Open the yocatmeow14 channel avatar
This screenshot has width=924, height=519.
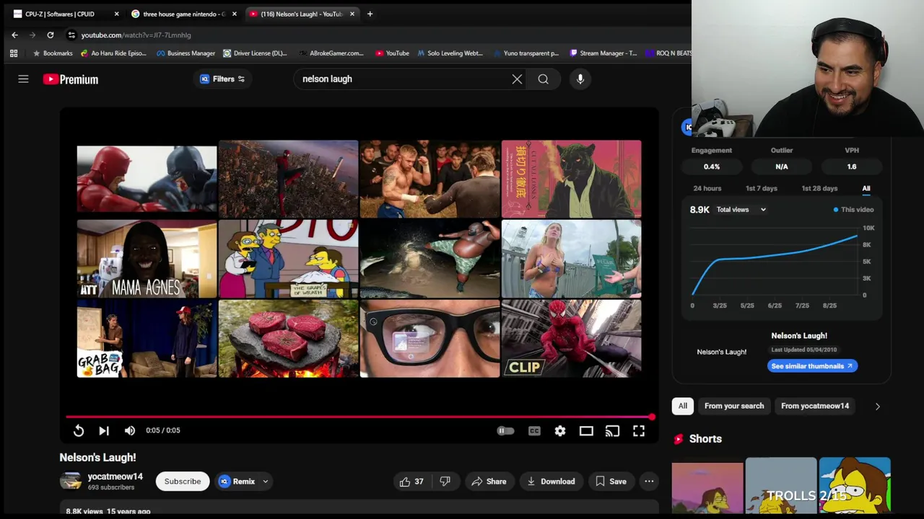[71, 482]
